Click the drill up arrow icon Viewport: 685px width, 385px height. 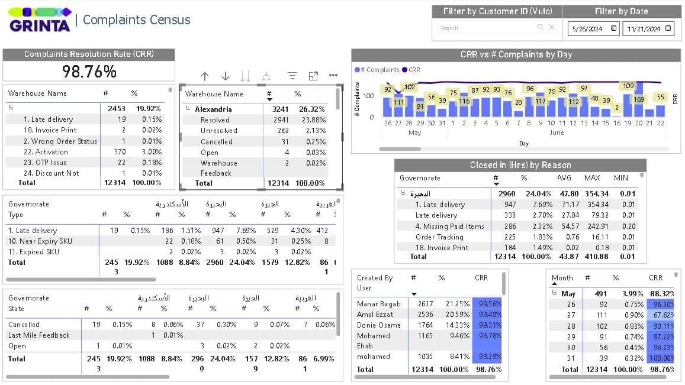click(204, 76)
